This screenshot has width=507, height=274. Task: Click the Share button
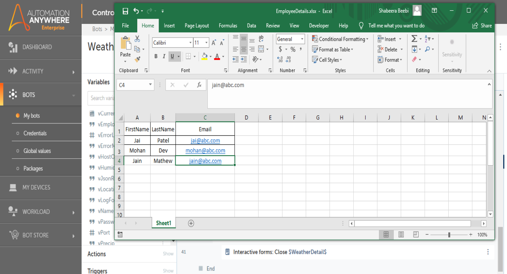pos(482,25)
